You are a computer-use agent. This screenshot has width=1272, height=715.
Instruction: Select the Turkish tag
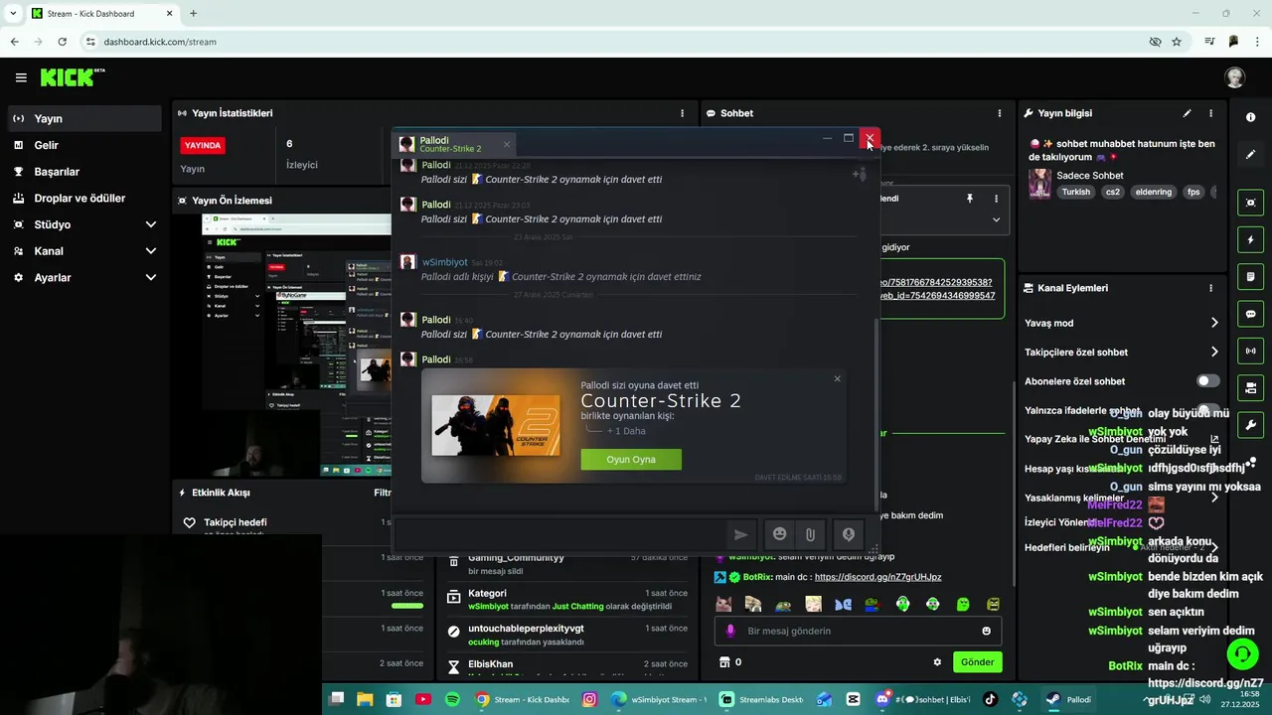[x=1075, y=192]
